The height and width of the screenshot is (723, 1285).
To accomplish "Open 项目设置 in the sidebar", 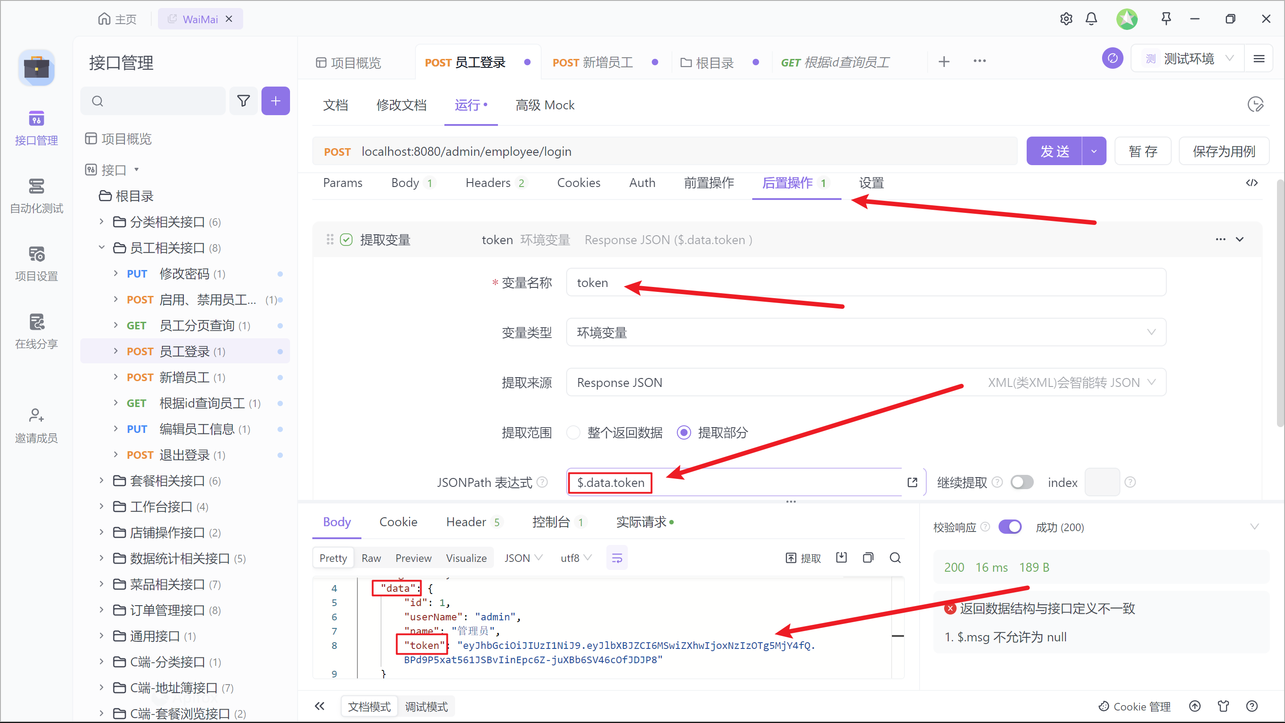I will point(36,263).
